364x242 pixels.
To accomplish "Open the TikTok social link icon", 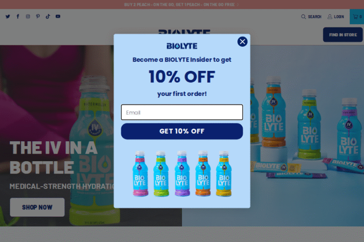I will click(x=48, y=16).
